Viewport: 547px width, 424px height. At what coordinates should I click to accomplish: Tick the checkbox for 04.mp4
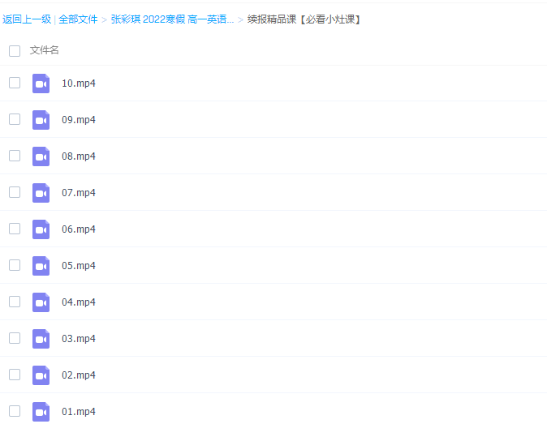15,302
